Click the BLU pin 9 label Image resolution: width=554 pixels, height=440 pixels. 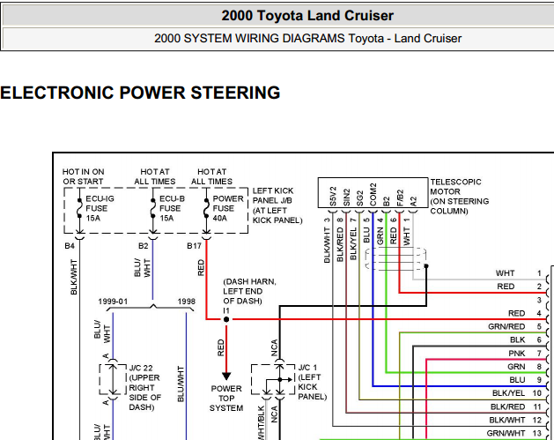[517, 380]
